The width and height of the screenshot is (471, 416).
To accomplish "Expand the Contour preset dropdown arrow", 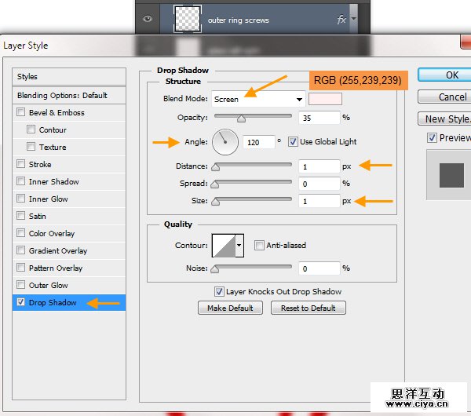I will point(239,245).
